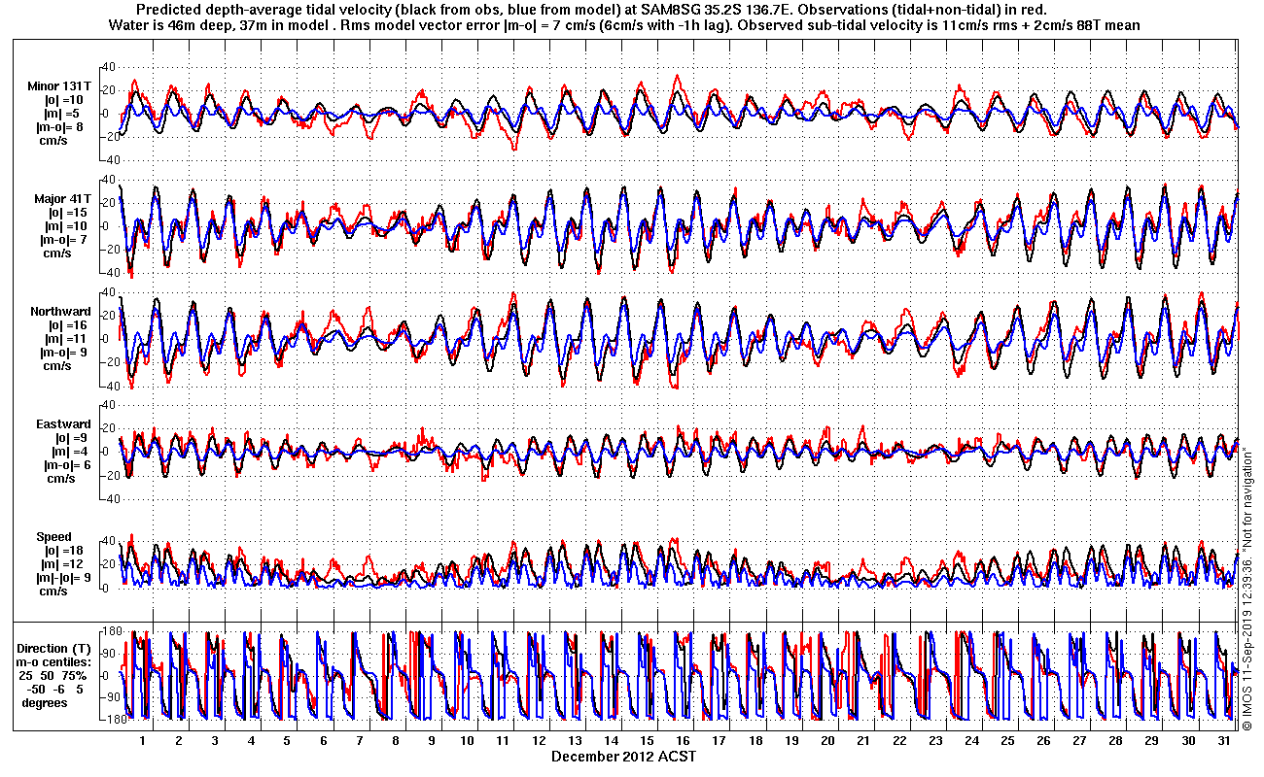This screenshot has height=777, width=1264.
Task: Click day '8' on the date axis
Action: pyautogui.click(x=396, y=741)
